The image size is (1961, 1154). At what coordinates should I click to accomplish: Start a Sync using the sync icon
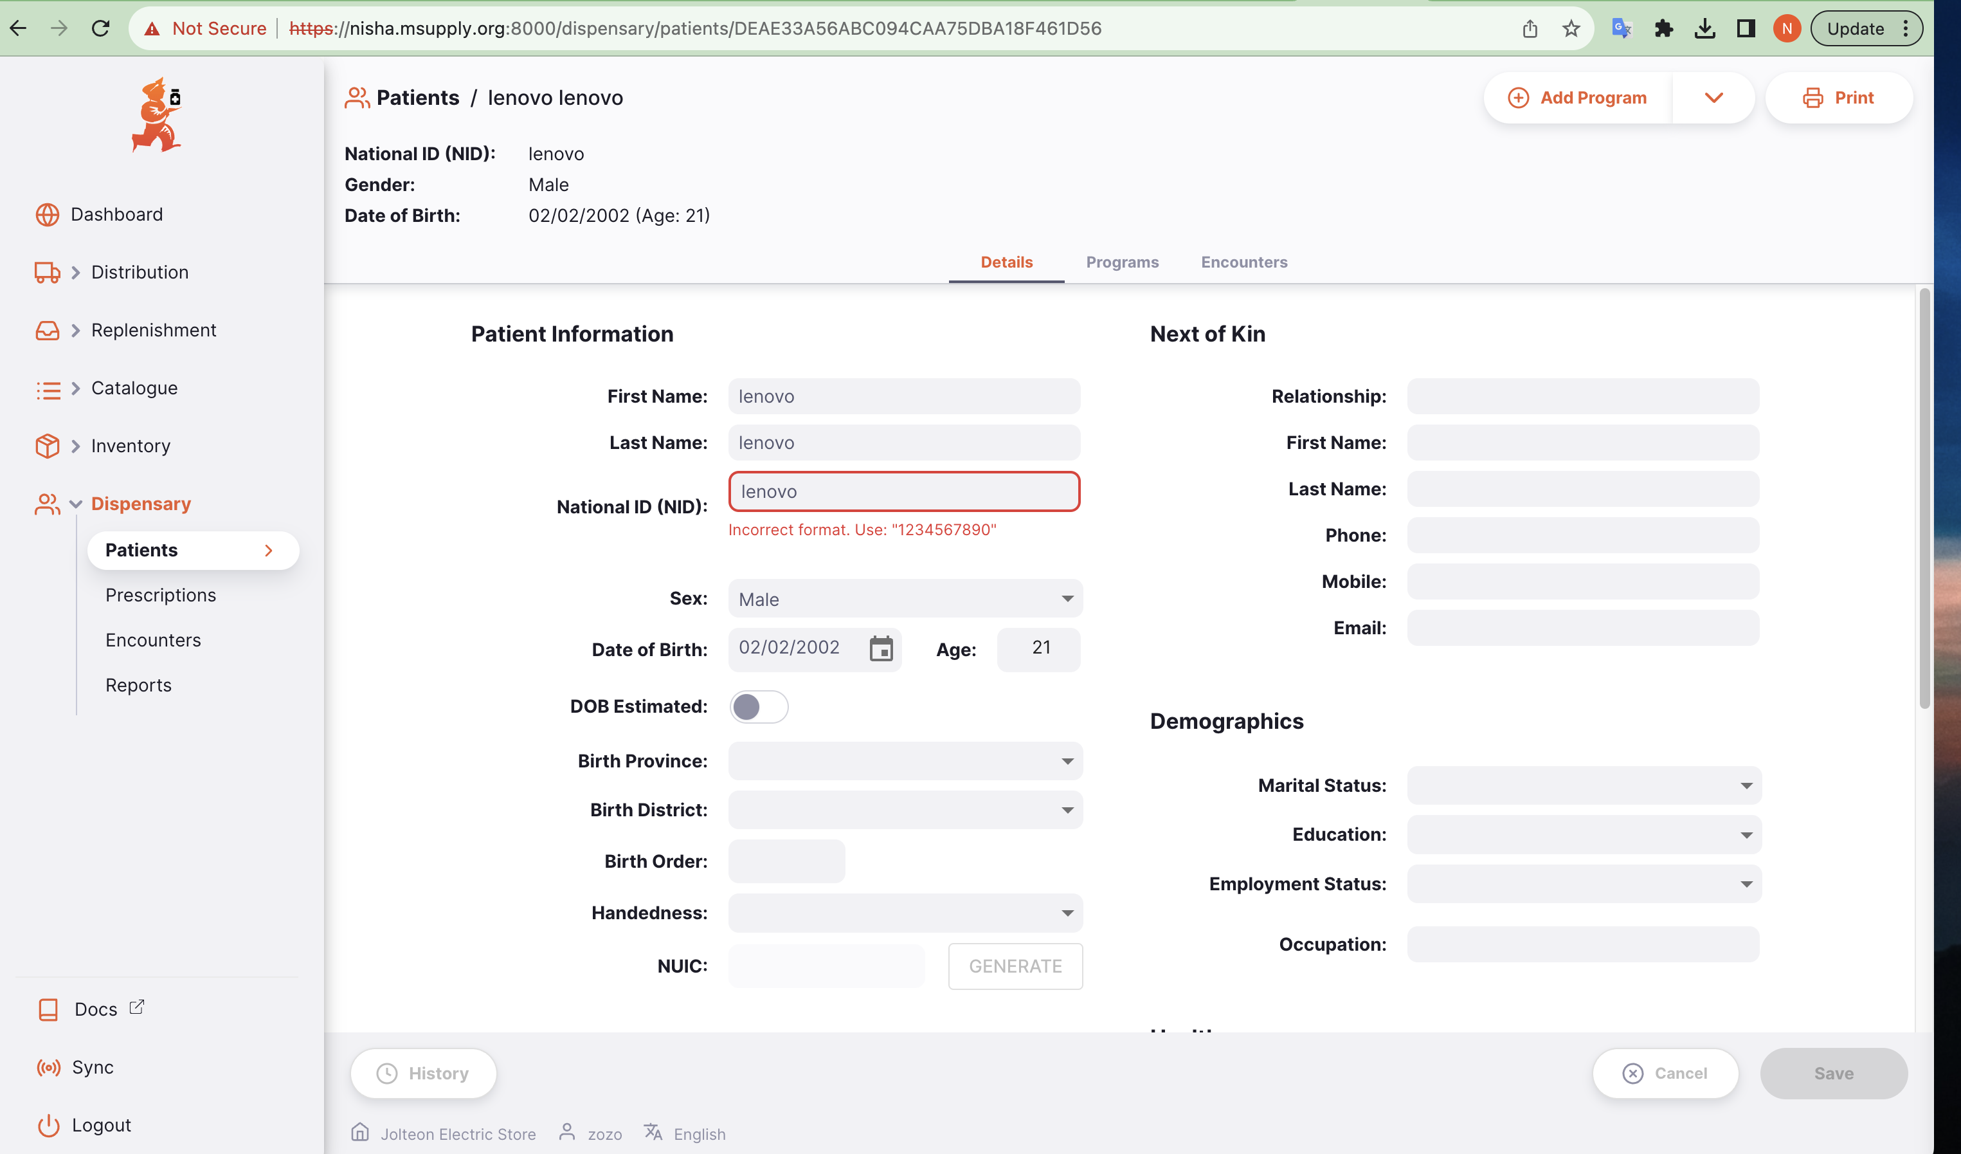[48, 1067]
